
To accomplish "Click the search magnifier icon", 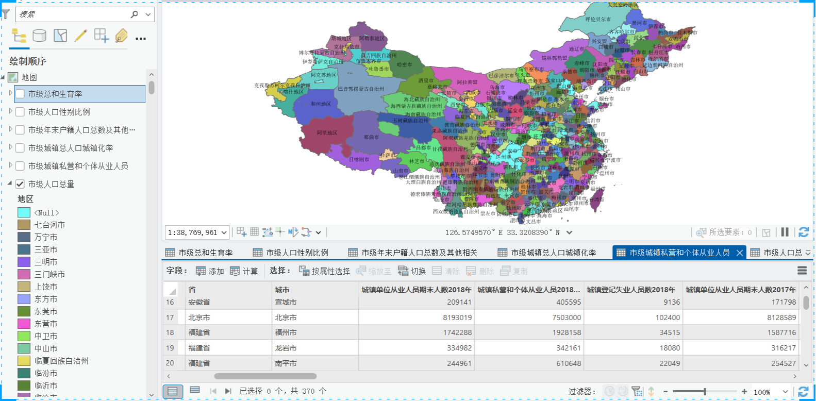I will coord(135,14).
